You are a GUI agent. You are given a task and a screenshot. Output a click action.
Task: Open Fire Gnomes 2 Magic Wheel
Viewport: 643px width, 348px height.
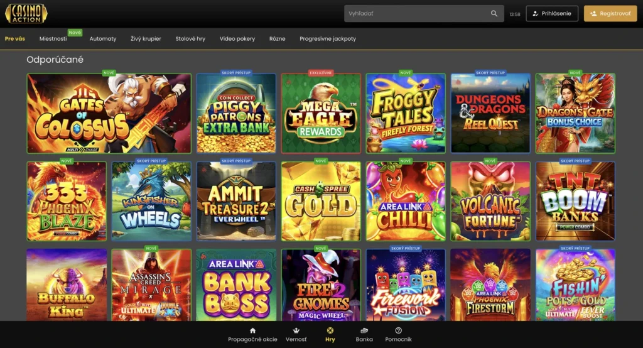[x=321, y=285]
